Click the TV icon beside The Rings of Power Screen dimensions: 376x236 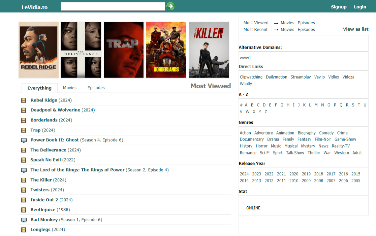click(x=24, y=170)
